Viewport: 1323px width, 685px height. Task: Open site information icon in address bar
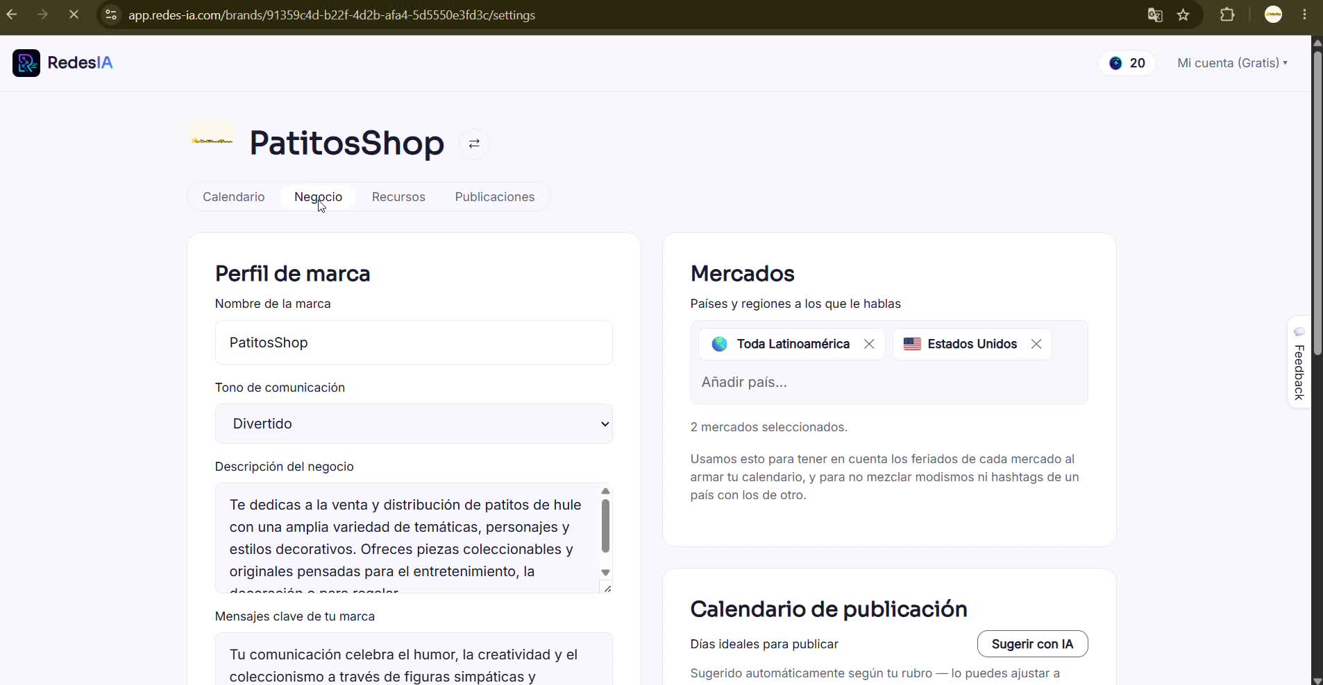111,15
